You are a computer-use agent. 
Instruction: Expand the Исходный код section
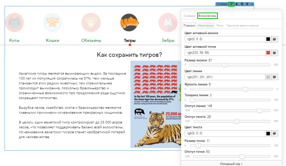tap(231, 163)
